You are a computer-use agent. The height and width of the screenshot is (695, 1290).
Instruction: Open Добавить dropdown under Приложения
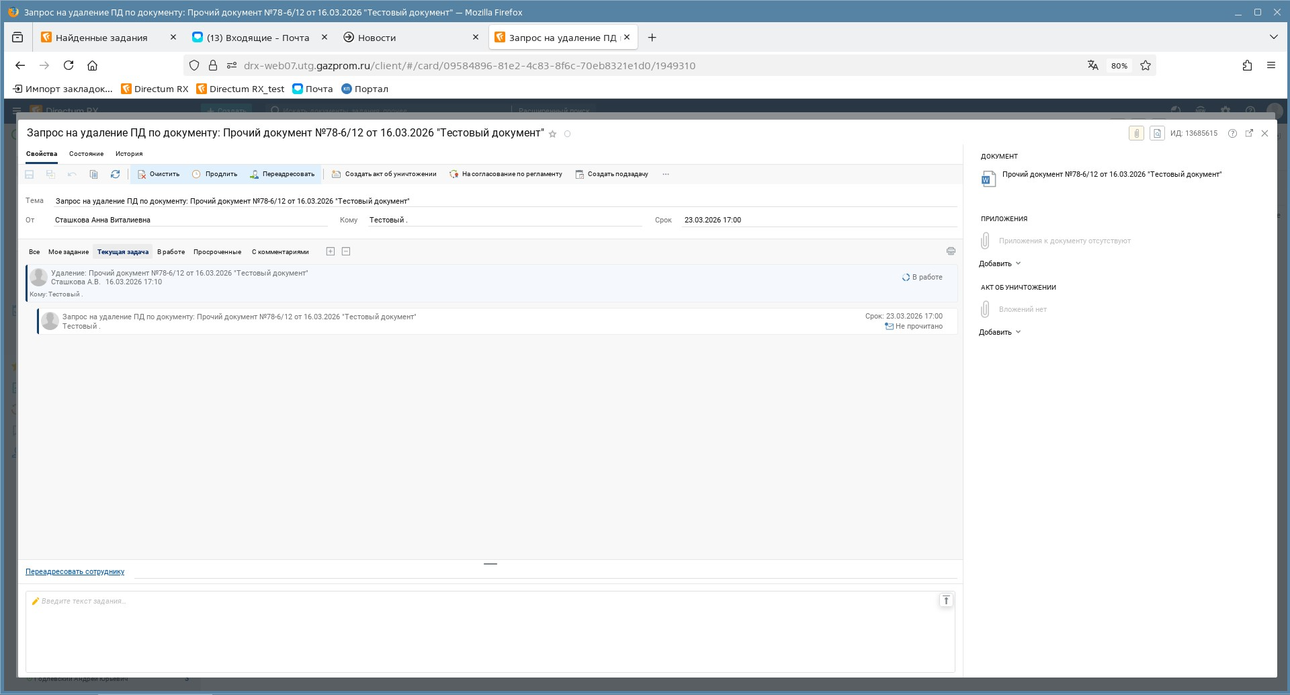tap(1000, 263)
